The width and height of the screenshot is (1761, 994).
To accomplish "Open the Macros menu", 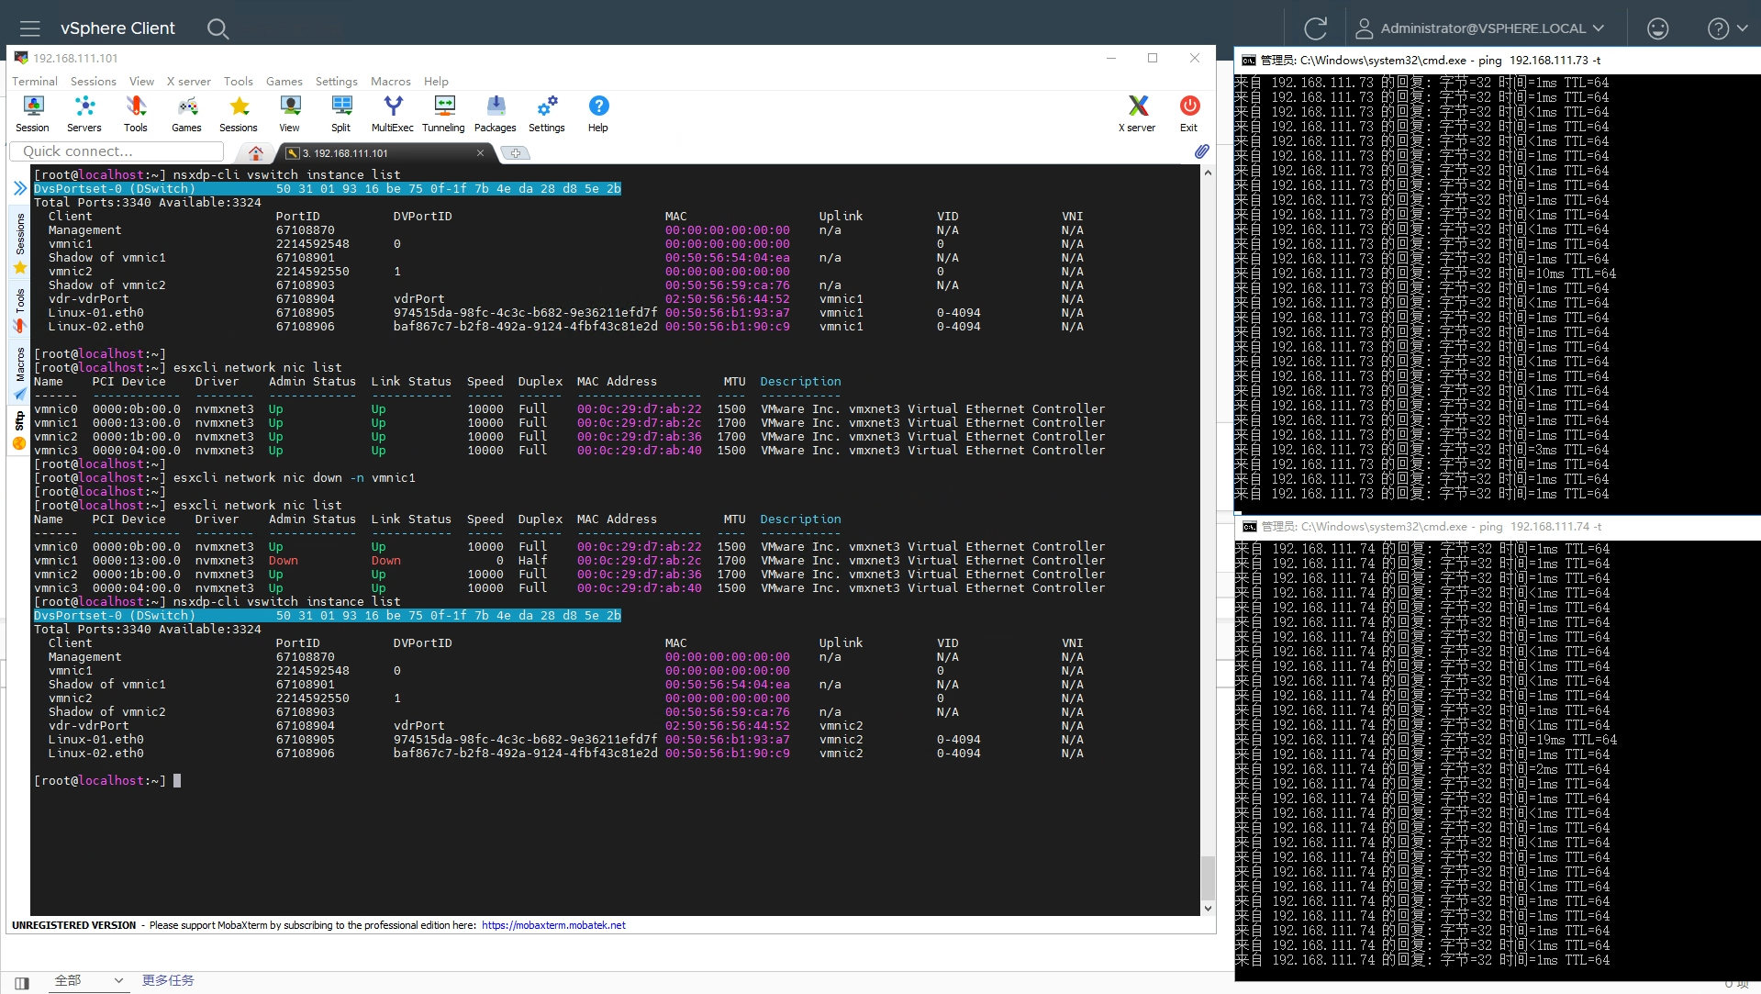I will click(x=390, y=81).
